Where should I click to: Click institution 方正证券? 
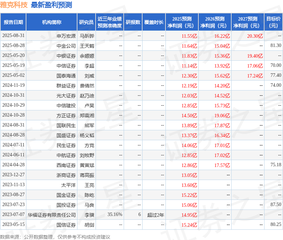point(66,116)
